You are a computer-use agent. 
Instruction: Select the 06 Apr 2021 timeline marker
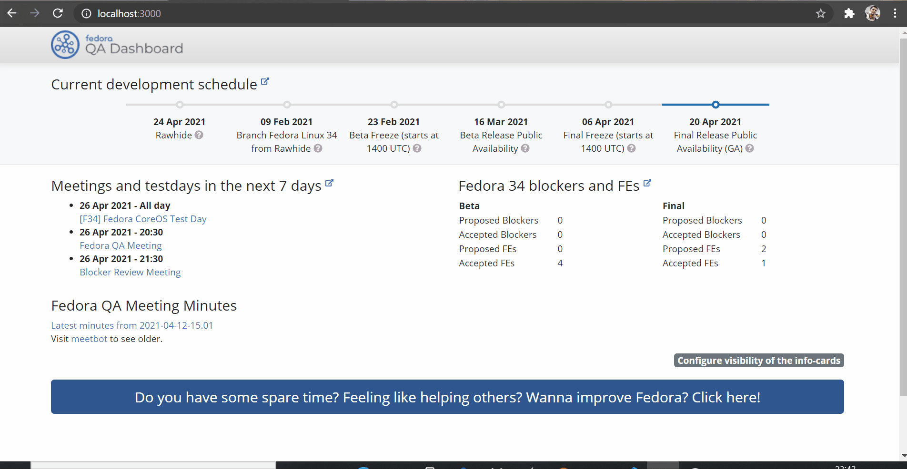point(608,105)
